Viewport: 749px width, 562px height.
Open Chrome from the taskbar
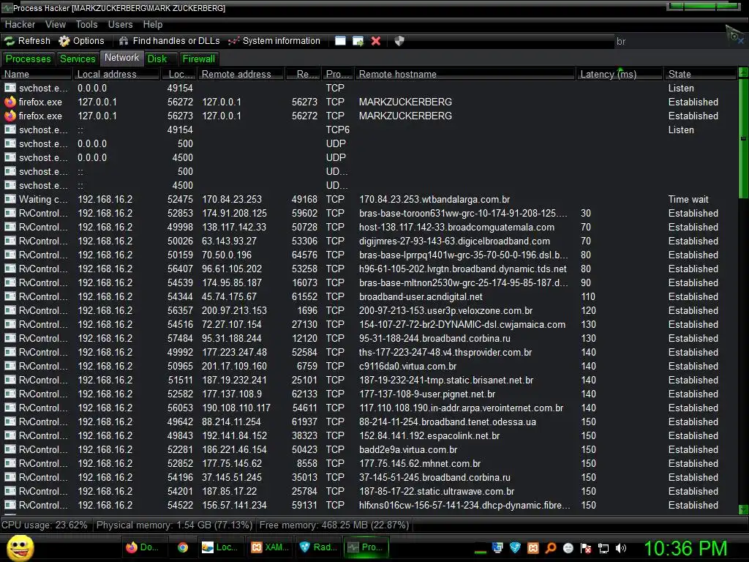pyautogui.click(x=182, y=547)
